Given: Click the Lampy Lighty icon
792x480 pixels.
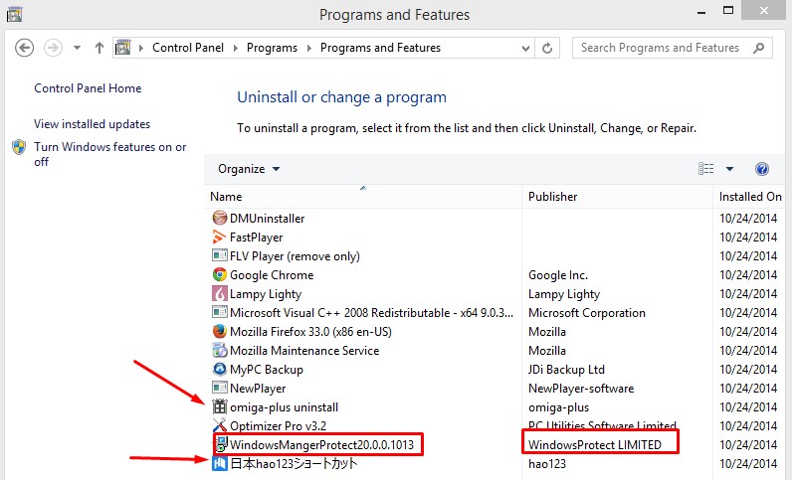Looking at the screenshot, I should tap(220, 294).
